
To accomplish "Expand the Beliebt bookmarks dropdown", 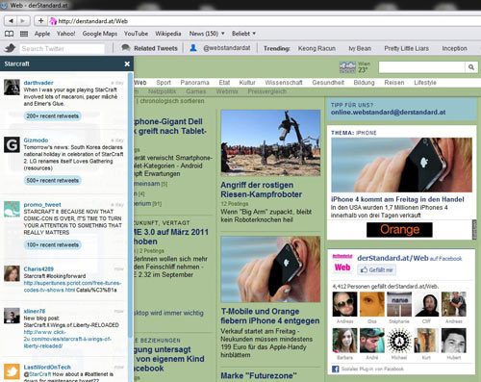I will (x=243, y=34).
